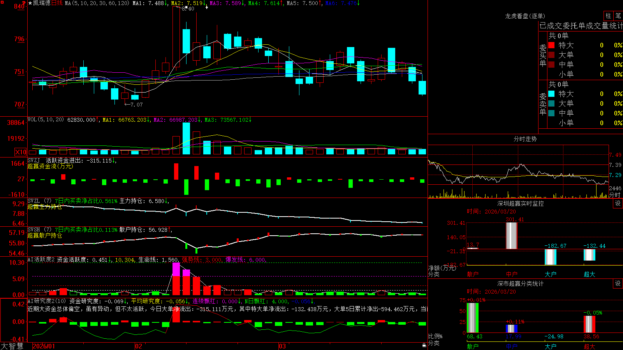Click the 委卖单 小单 row text
623x350 pixels.
point(566,123)
